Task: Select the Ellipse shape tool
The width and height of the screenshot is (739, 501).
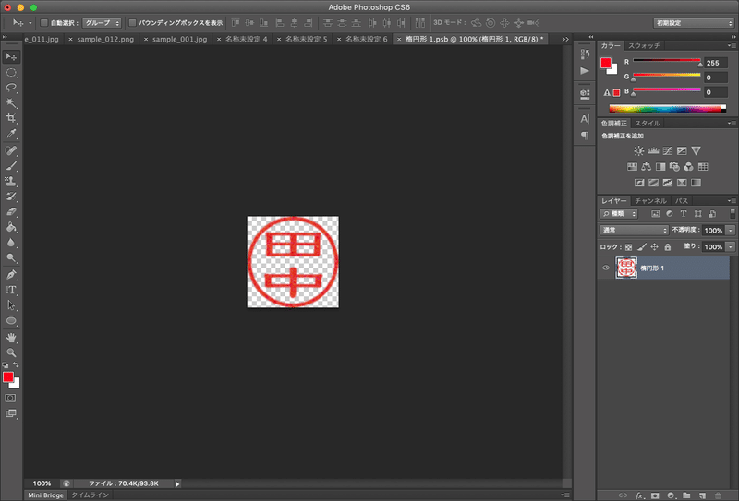Action: (x=11, y=321)
